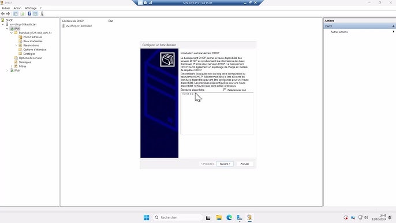Select srv-dhcp-01.keolis.lan in the console tree

[23, 24]
